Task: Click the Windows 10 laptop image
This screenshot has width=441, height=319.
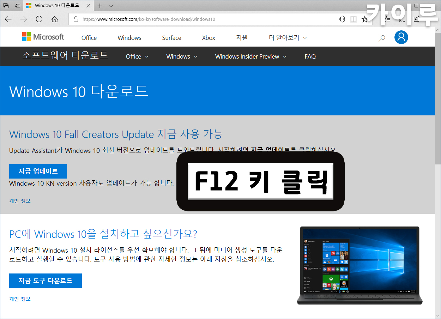Action: pos(360,265)
